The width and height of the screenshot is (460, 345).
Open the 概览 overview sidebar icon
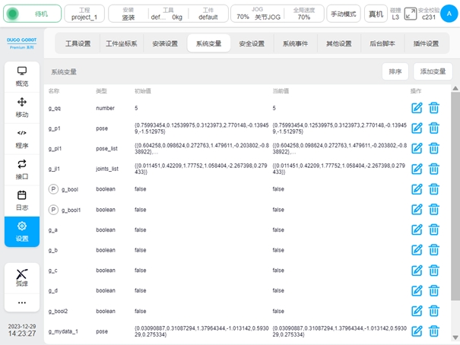point(22,76)
